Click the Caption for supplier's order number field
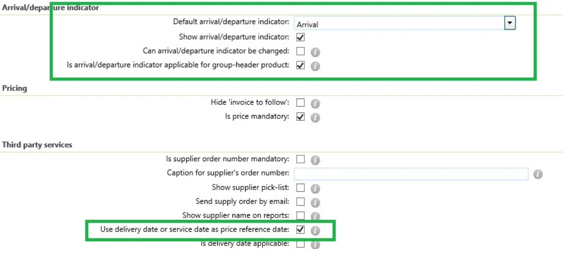Screen dimensions: 563x253 (x=411, y=174)
